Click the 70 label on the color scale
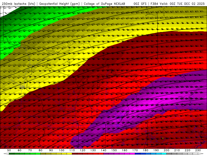 pos(30,150)
